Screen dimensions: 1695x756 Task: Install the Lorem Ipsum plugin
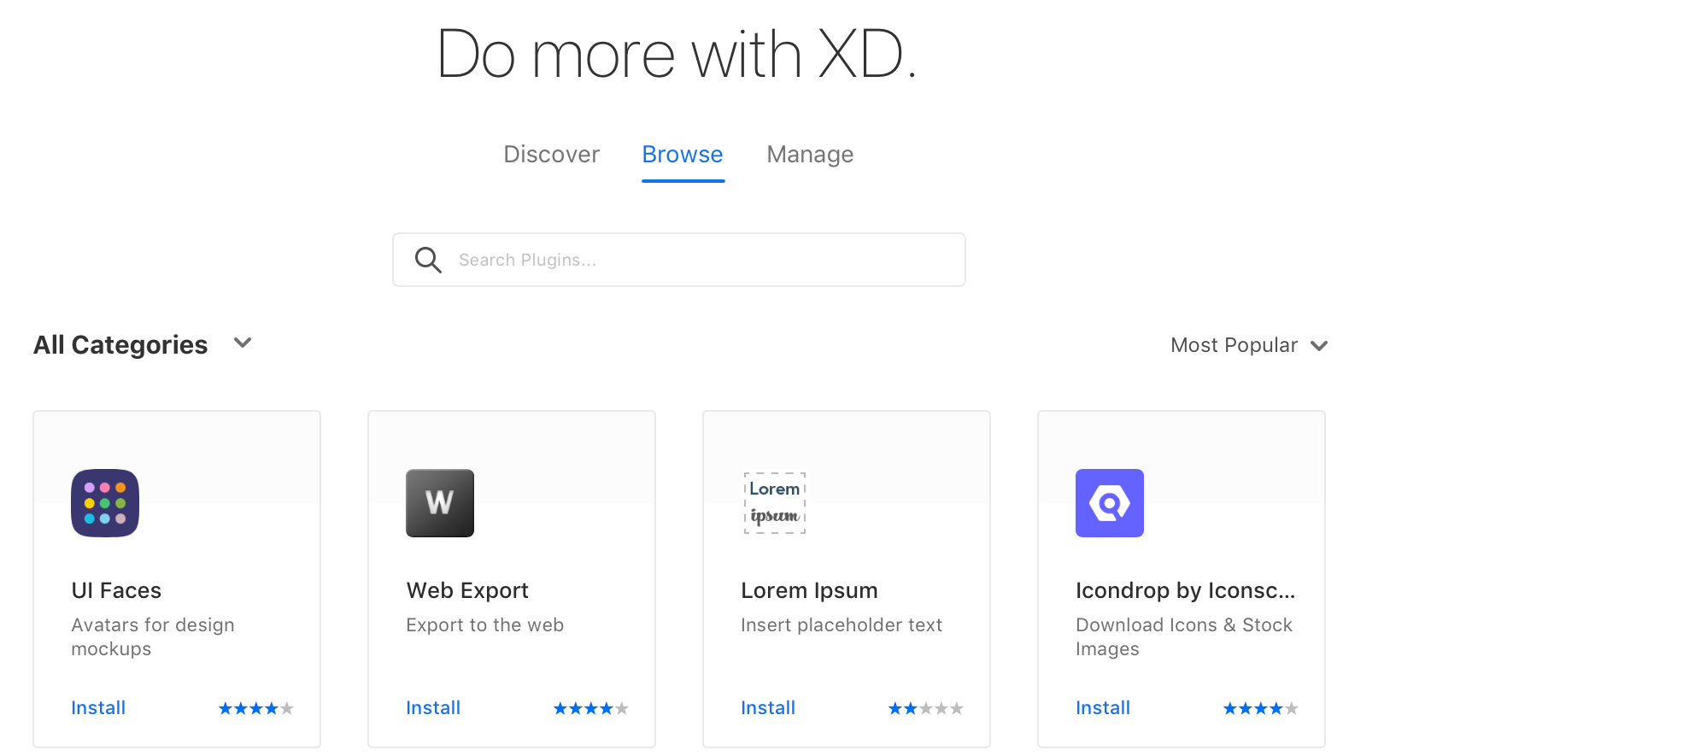pyautogui.click(x=768, y=708)
